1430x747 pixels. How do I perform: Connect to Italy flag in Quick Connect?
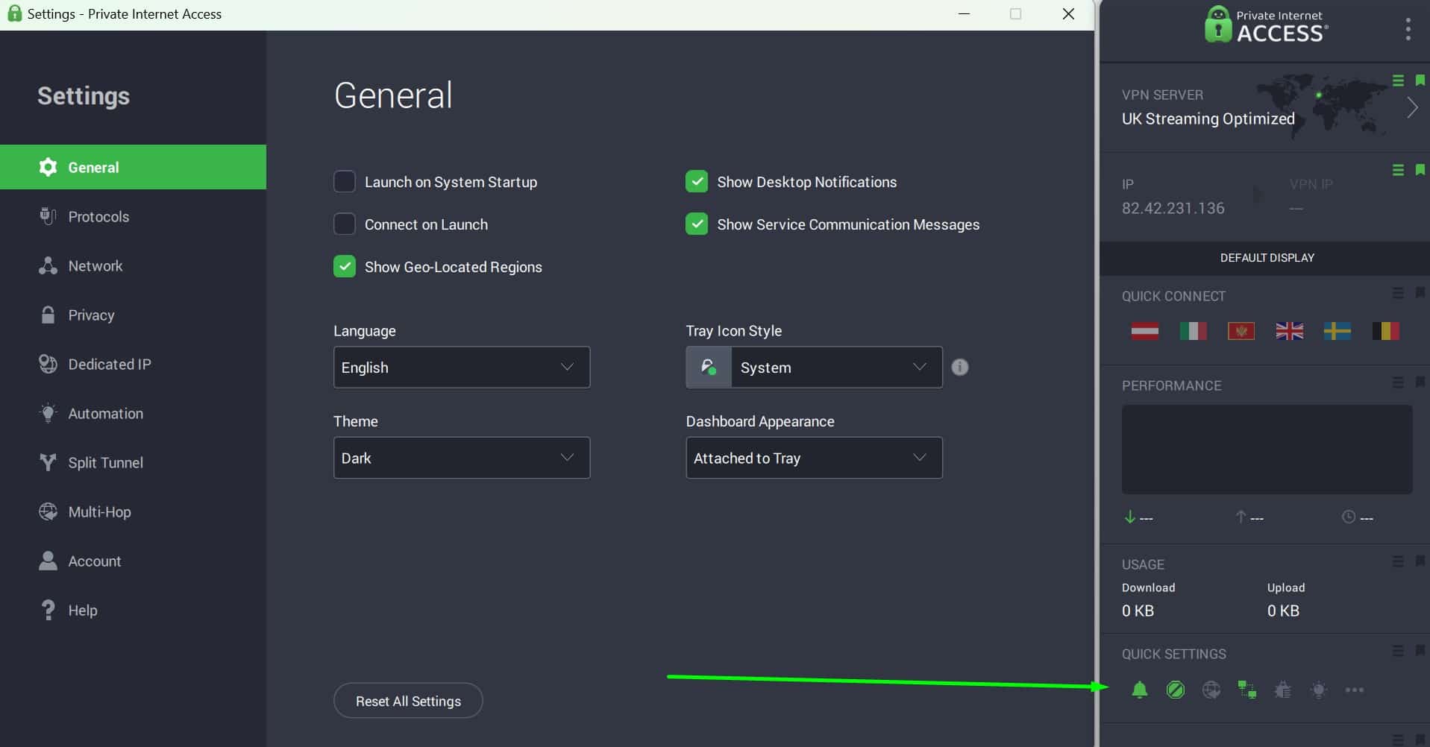[1193, 331]
